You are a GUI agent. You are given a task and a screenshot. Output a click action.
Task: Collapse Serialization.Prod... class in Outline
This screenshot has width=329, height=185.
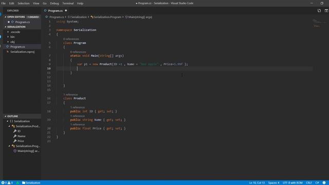click(9, 126)
